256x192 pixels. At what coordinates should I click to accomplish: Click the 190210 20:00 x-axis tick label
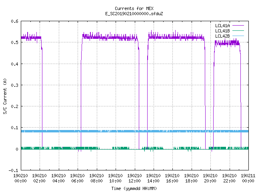210,178
